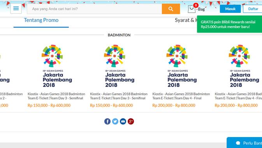Open second Team Day 3 Semifinal ticket logo

click(119, 66)
